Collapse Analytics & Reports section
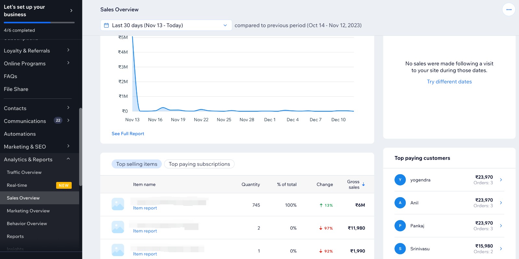 [68, 159]
